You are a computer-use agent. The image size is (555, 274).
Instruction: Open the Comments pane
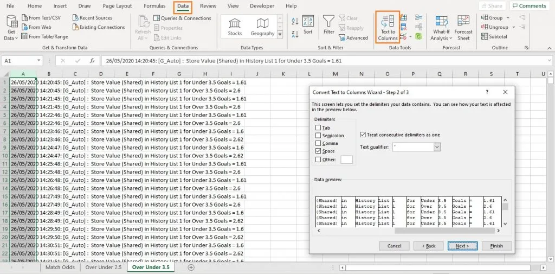530,5
